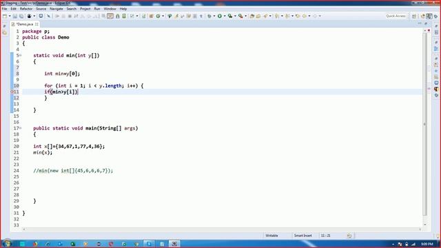This screenshot has width=441, height=248.
Task: Open the Refactor menu
Action: point(26,9)
